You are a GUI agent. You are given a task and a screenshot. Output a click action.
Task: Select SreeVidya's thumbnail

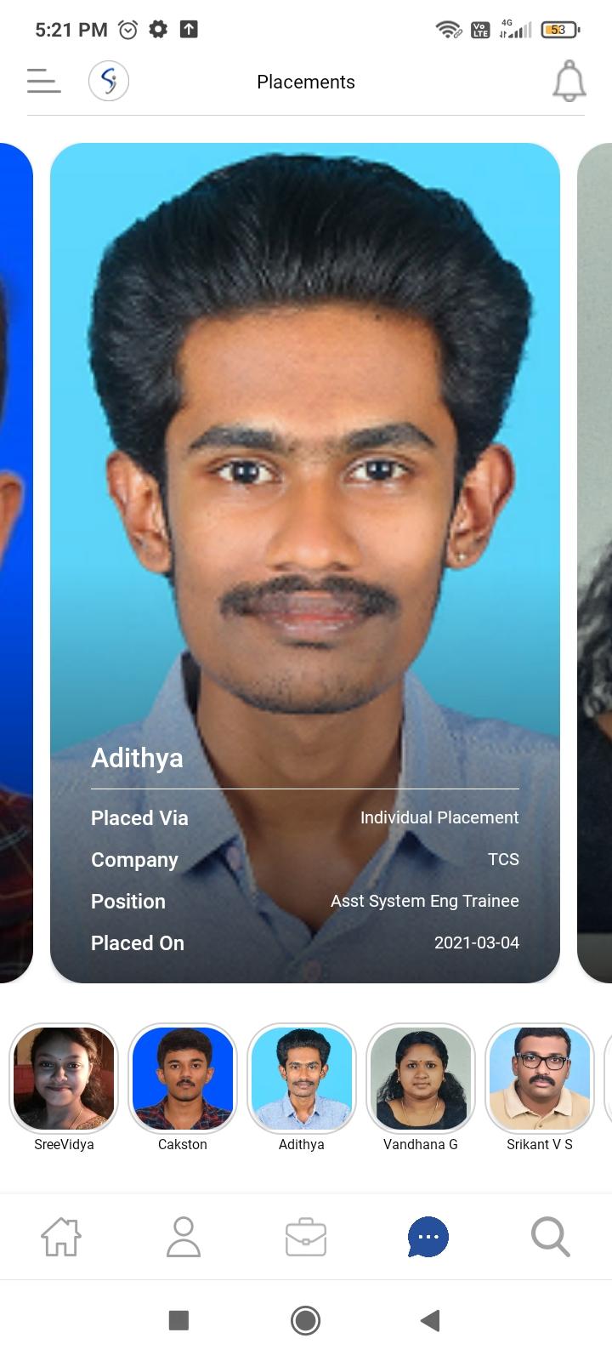(64, 1078)
